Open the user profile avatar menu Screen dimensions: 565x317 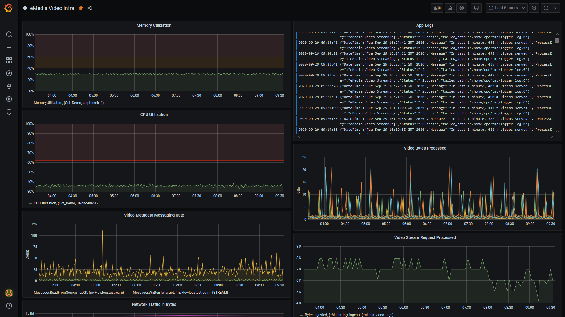9,293
